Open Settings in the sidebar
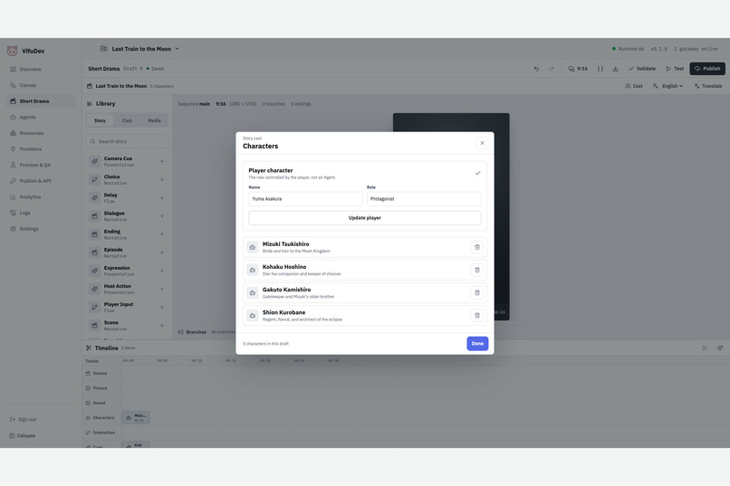Screen dimensions: 730x486 click(41, 229)
